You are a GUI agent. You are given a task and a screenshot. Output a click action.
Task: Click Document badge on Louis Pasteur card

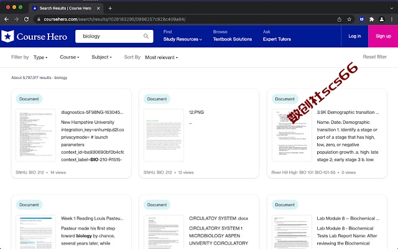pyautogui.click(x=29, y=205)
